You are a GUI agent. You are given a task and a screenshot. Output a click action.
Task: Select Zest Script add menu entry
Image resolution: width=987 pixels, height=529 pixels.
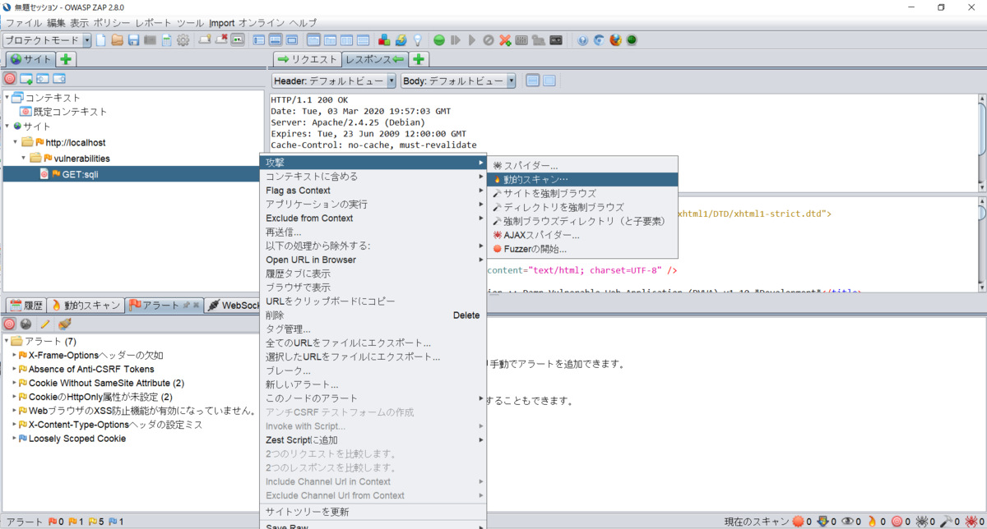373,440
